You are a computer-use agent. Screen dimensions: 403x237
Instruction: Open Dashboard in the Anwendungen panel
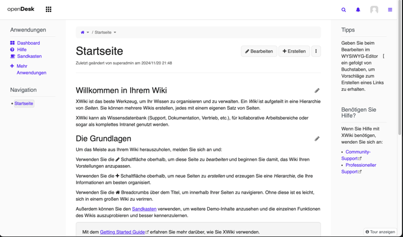[x=28, y=43]
